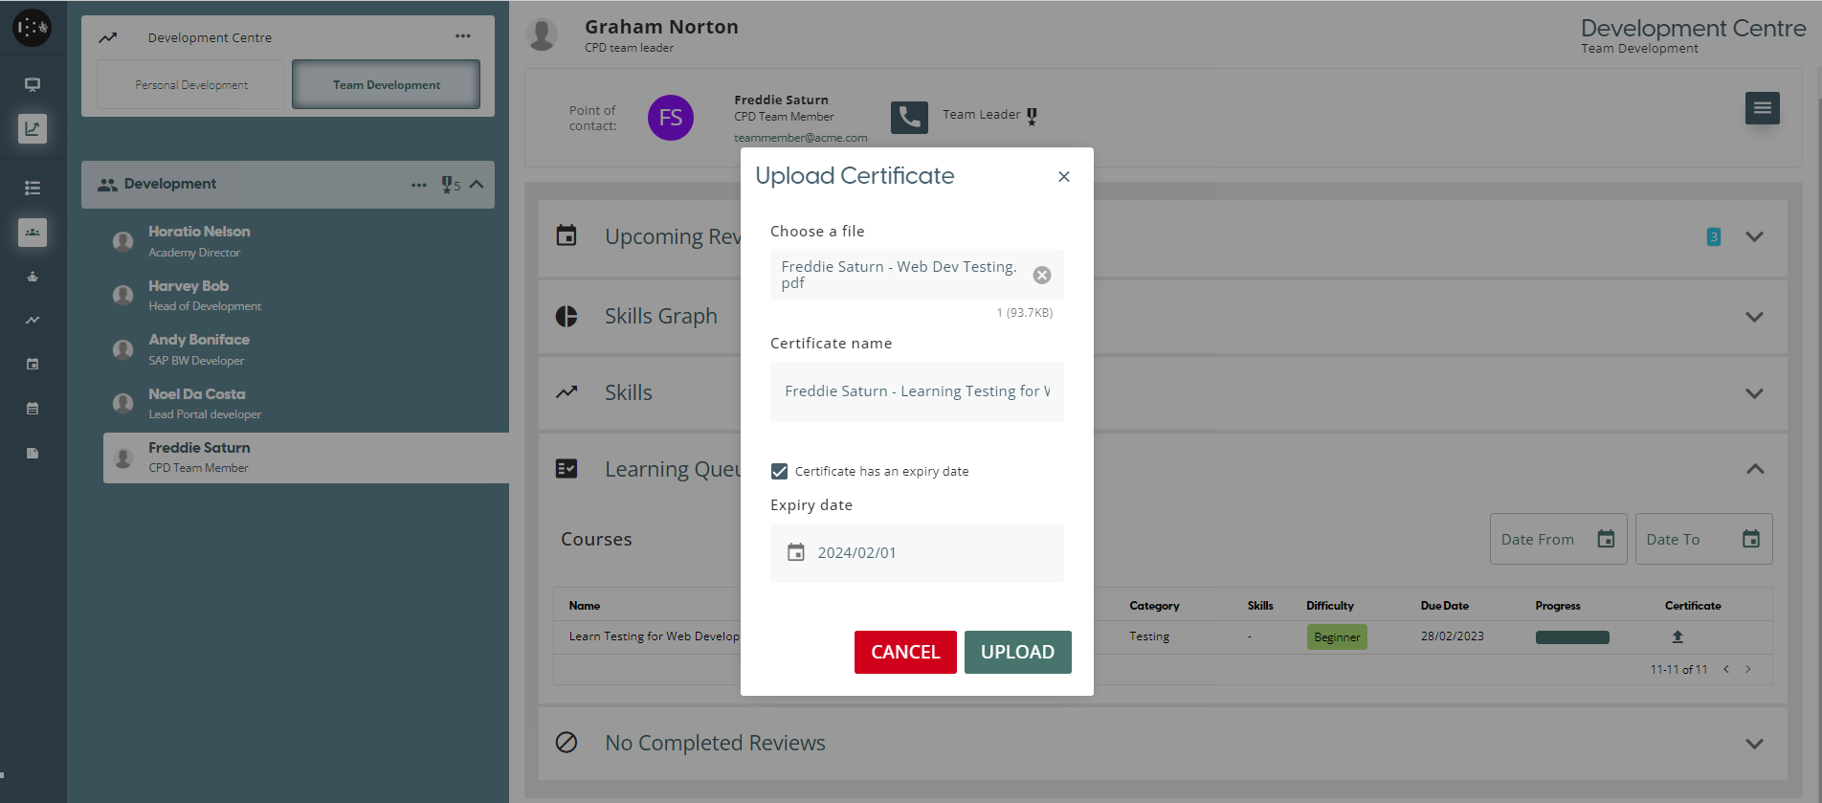Expand the Skills Graph section
Screen dimensions: 1822x803
1753,317
